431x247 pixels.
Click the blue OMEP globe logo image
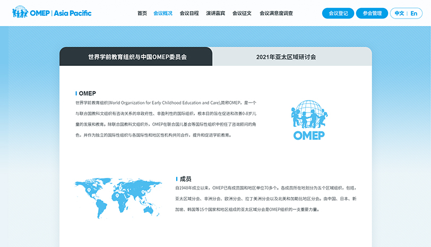pos(309,120)
